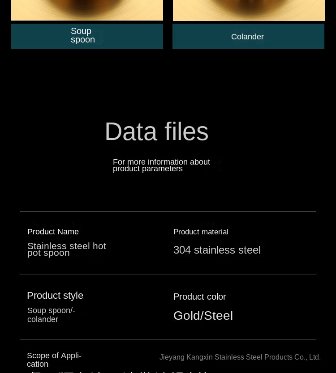Select the 304 stainless steel value

[217, 250]
